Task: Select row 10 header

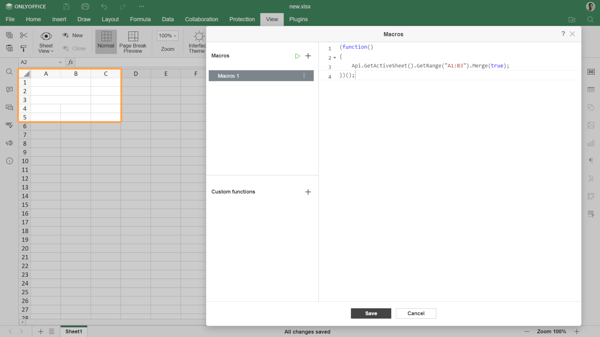Action: coord(25,161)
